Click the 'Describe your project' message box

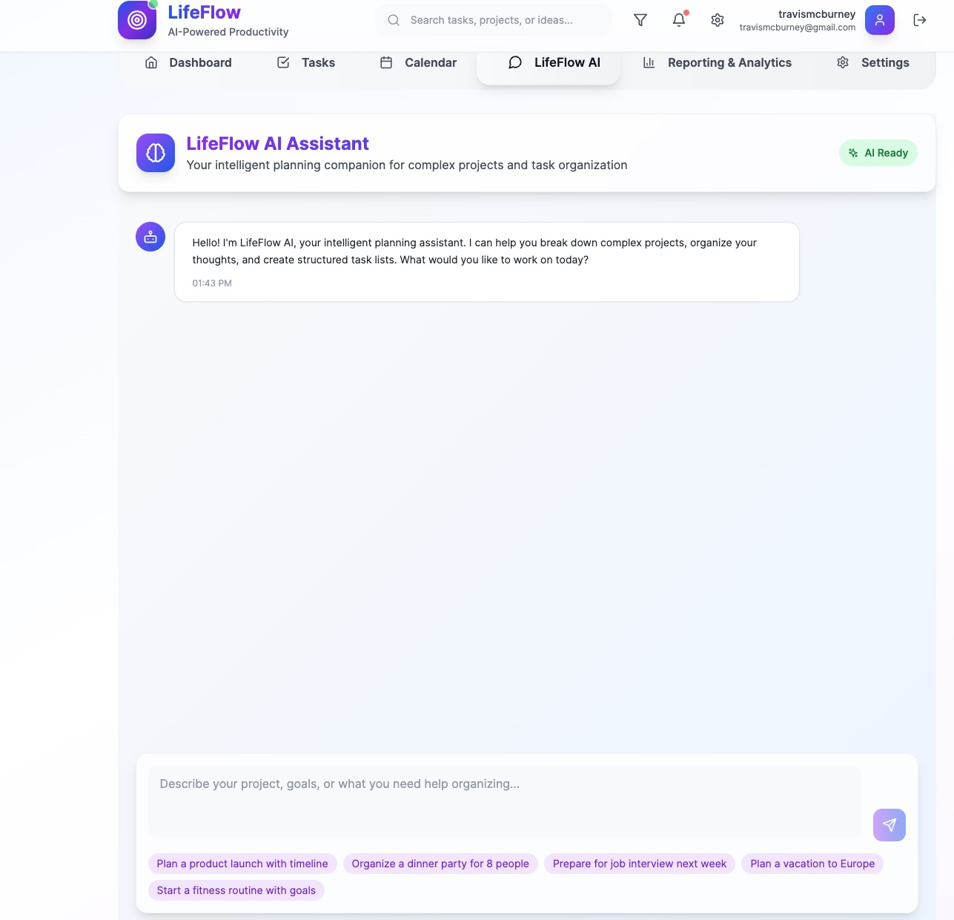click(x=505, y=801)
